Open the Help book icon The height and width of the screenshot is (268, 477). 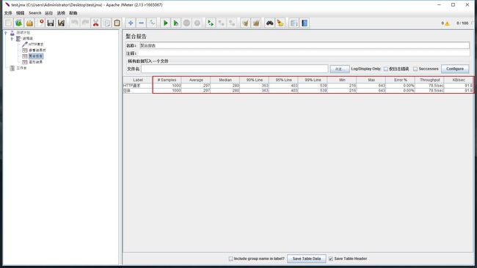pos(305,23)
